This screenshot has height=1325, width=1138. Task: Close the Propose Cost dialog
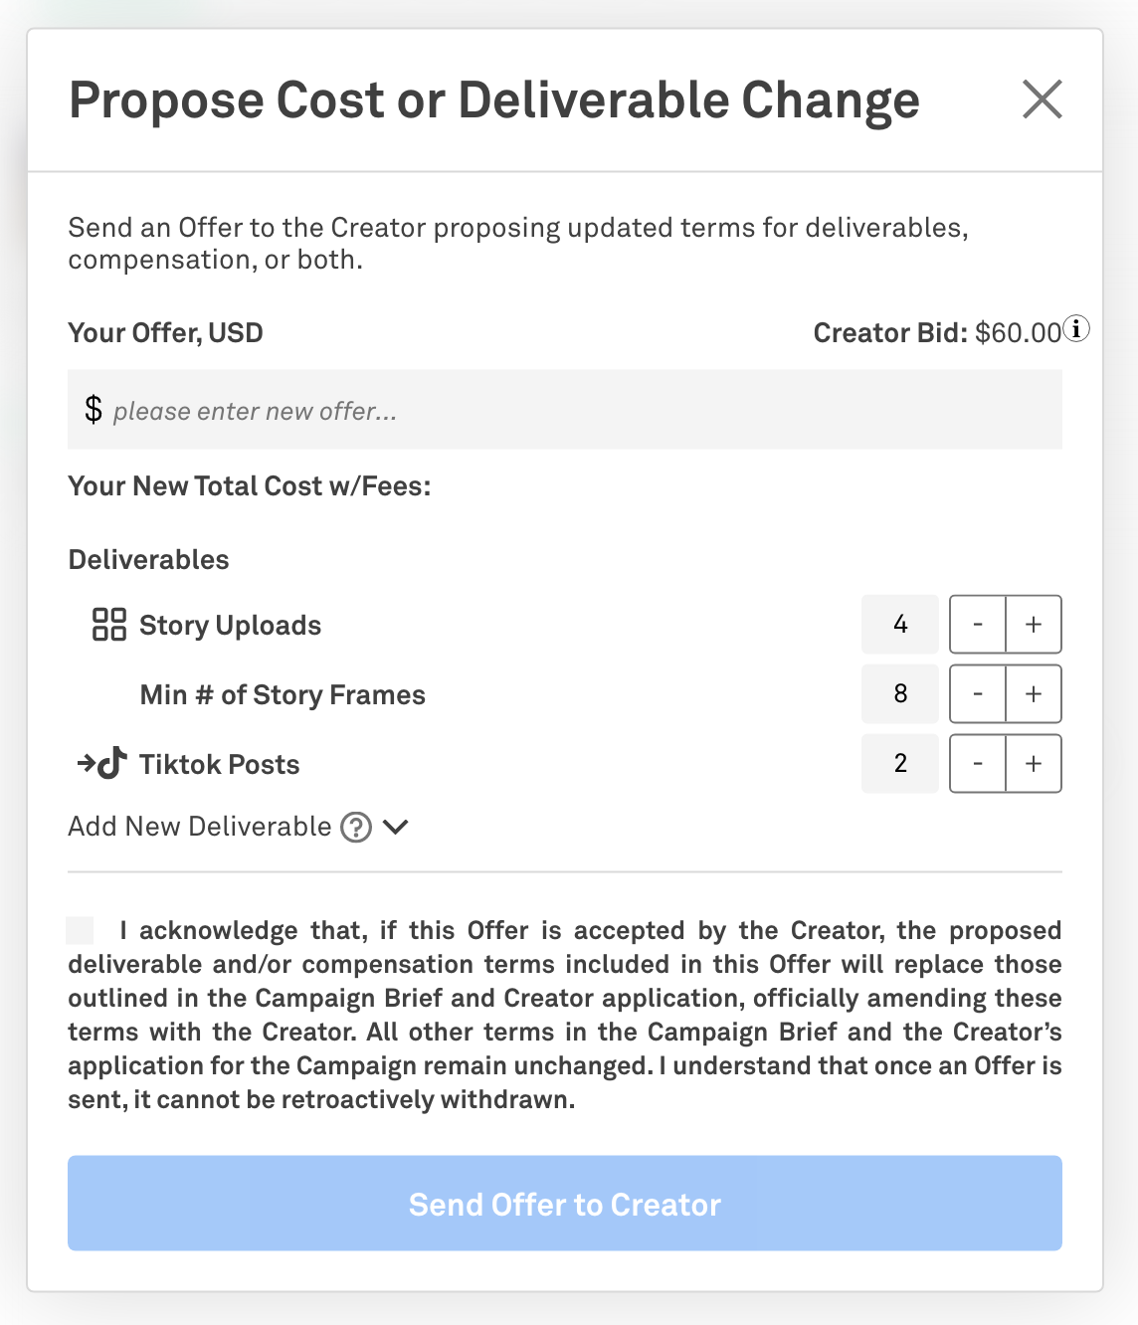click(1042, 99)
